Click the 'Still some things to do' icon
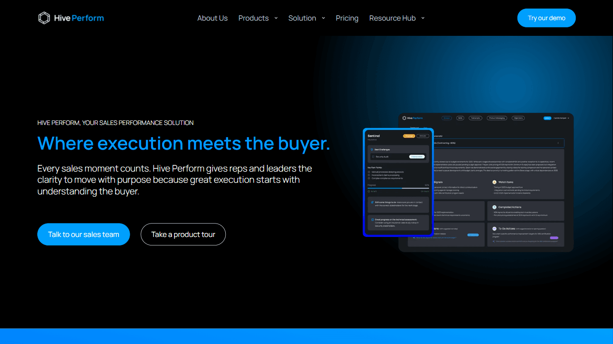This screenshot has width=613, height=344. (372, 202)
